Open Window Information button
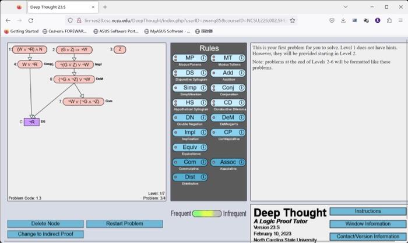This screenshot has width=408, height=243. pyautogui.click(x=368, y=224)
